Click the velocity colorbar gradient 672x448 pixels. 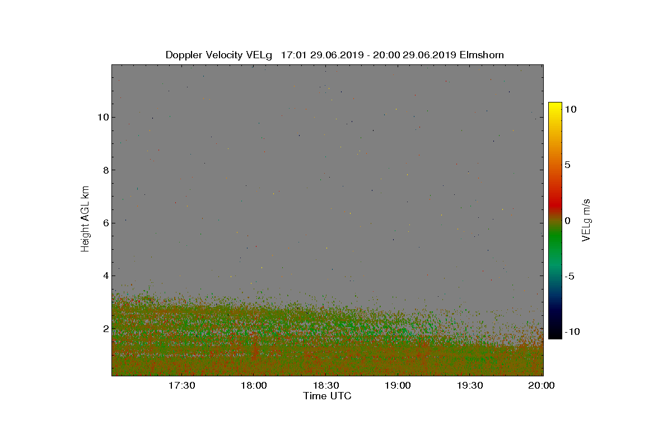[555, 220]
